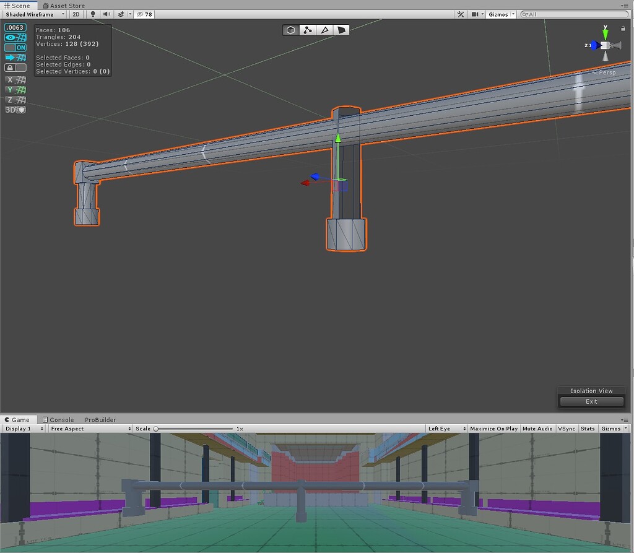Click the Maximize On Play button
Image resolution: width=634 pixels, height=553 pixels.
[493, 429]
